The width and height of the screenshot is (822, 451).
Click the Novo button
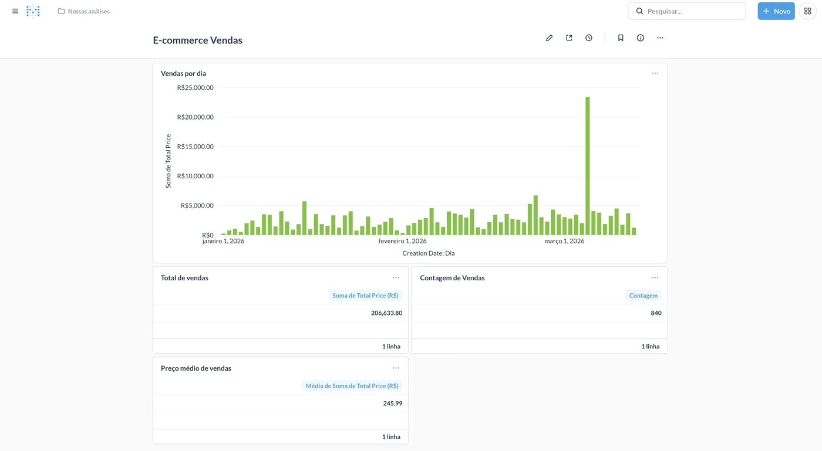(776, 11)
